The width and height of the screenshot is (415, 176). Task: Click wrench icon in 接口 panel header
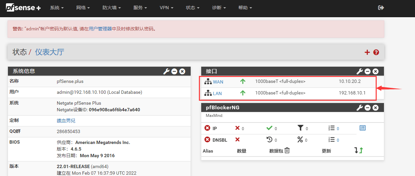point(359,71)
